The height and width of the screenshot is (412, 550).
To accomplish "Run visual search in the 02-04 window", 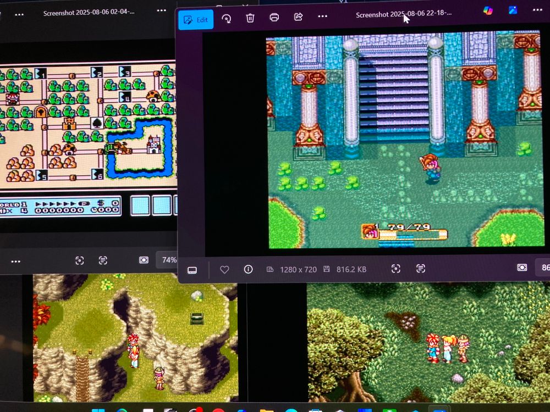I will tap(80, 260).
